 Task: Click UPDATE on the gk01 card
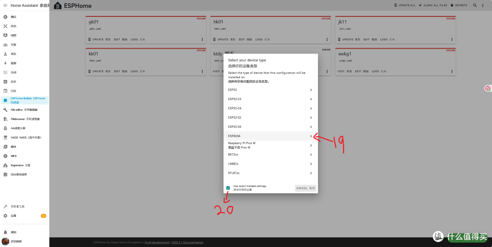point(99,40)
